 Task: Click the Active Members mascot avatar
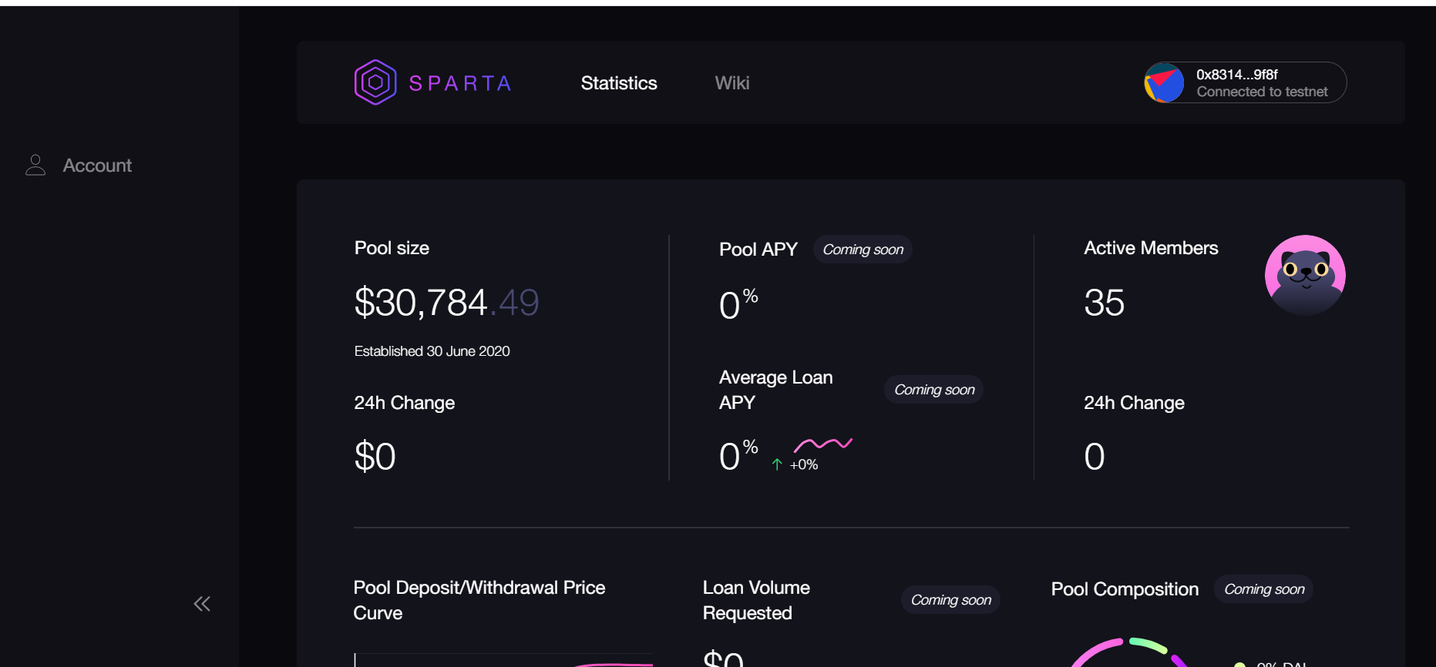[x=1305, y=275]
